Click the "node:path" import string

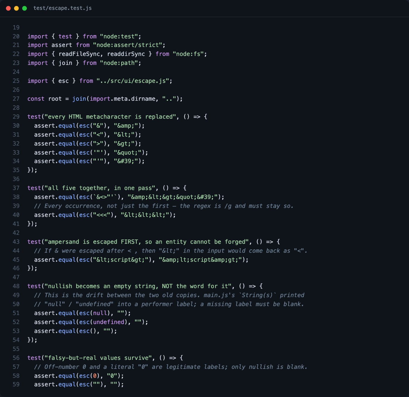[x=119, y=63]
